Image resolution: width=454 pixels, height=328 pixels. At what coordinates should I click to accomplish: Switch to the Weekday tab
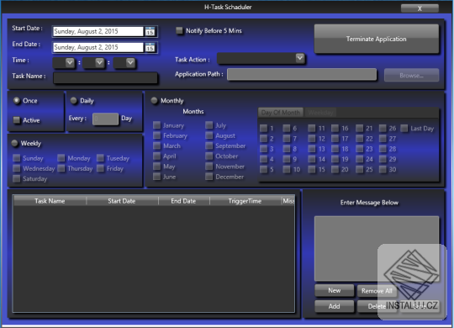coord(320,113)
